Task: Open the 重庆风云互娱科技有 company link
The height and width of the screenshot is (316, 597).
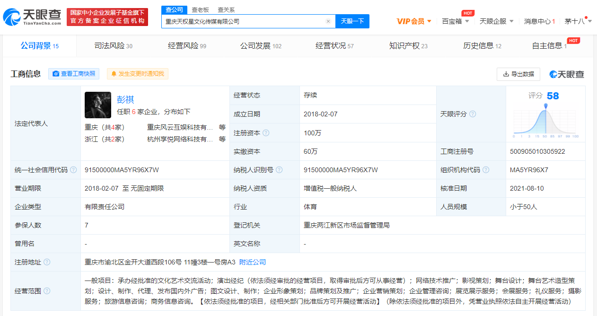Action: pos(180,127)
